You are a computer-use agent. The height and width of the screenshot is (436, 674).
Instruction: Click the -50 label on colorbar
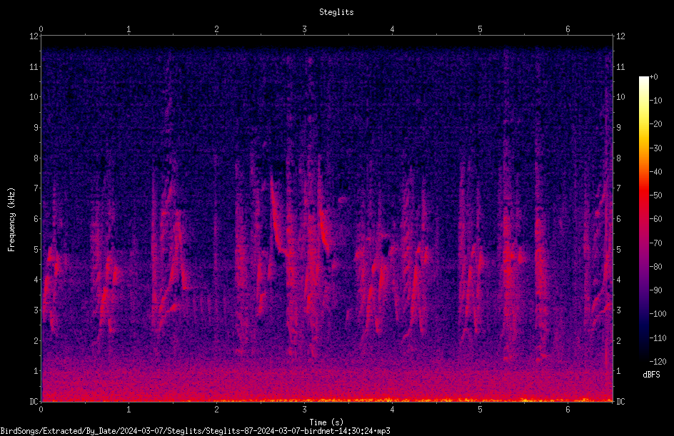point(656,196)
